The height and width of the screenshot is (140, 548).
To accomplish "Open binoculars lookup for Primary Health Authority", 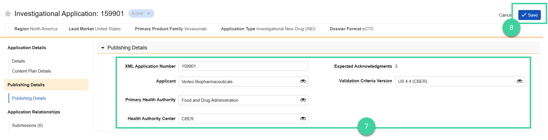I will tap(303, 100).
